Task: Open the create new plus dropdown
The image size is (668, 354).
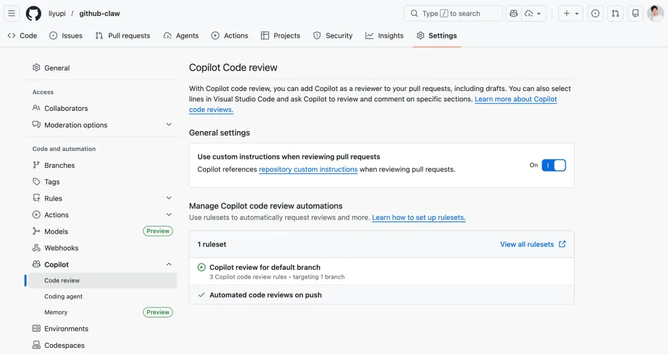Action: coord(571,14)
